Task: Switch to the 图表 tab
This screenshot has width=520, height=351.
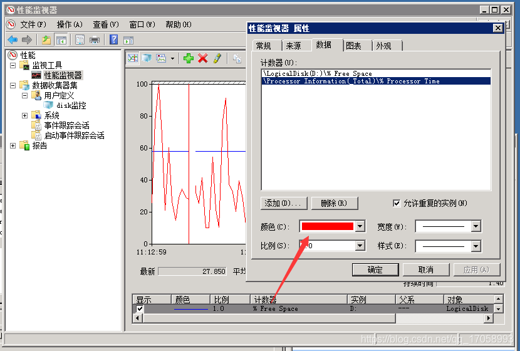Action: click(x=357, y=46)
